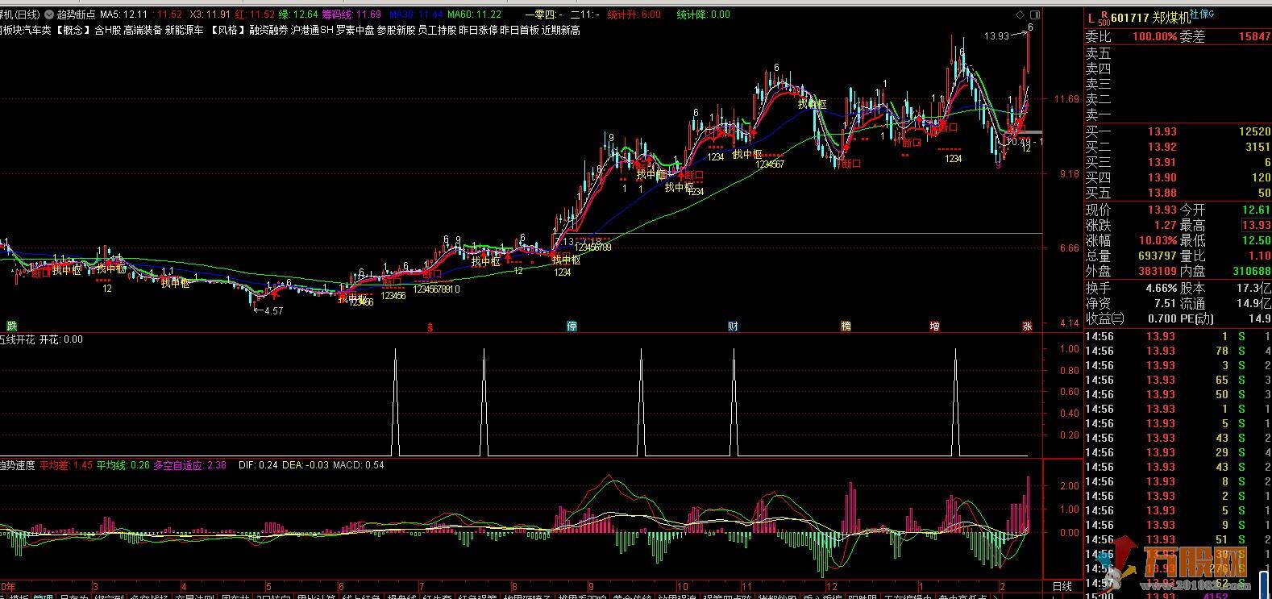Image resolution: width=1272 pixels, height=599 pixels.
Task: Open the 融资融券 style tag
Action: pos(268,30)
